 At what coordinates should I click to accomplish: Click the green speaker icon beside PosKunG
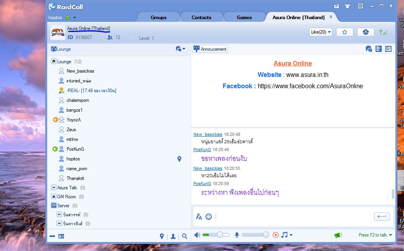tap(55, 149)
